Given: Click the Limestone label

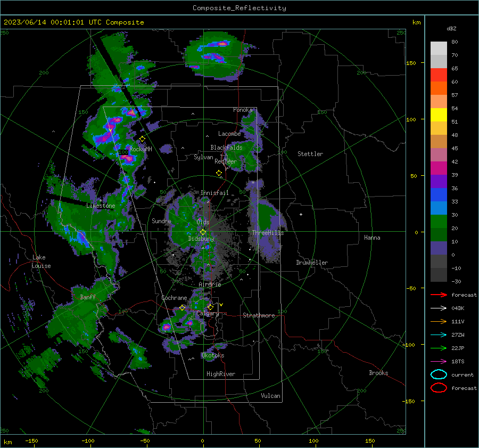Looking at the screenshot, I should [x=101, y=206].
